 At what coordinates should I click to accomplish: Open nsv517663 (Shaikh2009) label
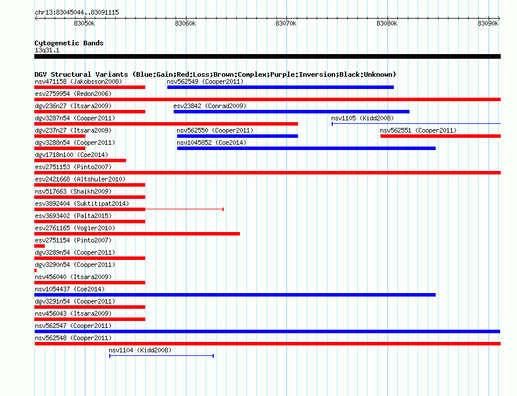click(x=73, y=191)
